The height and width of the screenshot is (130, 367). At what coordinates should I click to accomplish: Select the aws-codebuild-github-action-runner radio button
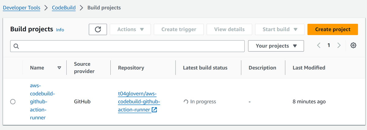point(13,102)
